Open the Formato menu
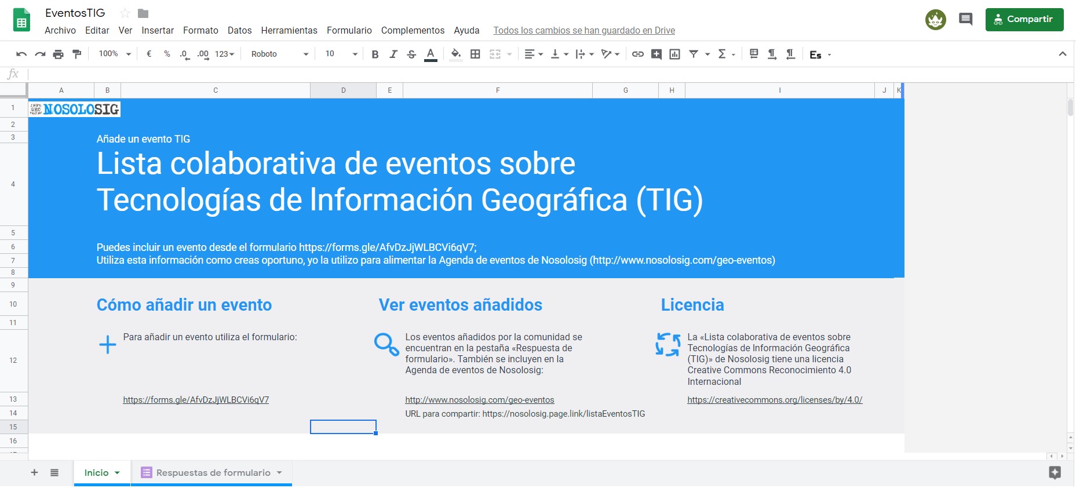 200,30
